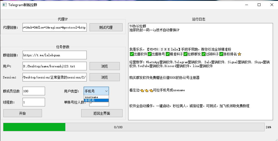The height and width of the screenshot is (141, 278).
Task: Minimize the Telegram新版拉群 window
Action: (246, 5)
